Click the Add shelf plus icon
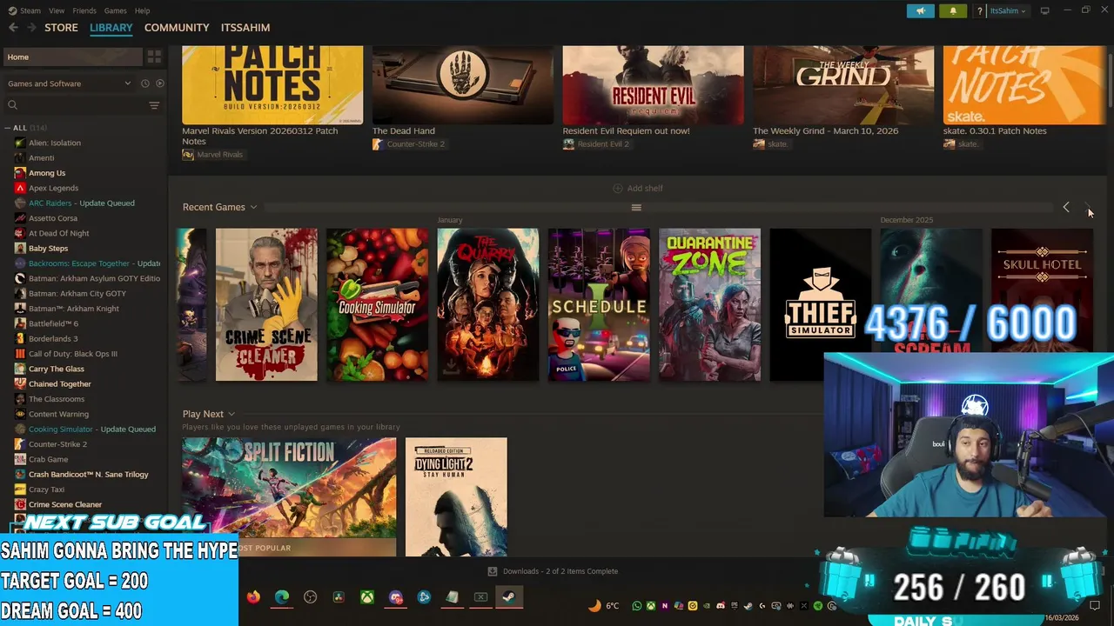The width and height of the screenshot is (1114, 626). [x=618, y=188]
